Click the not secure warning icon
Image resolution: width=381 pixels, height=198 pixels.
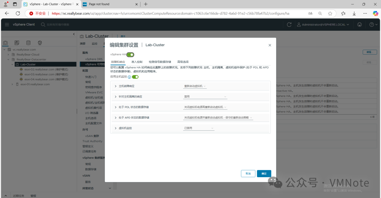point(31,13)
